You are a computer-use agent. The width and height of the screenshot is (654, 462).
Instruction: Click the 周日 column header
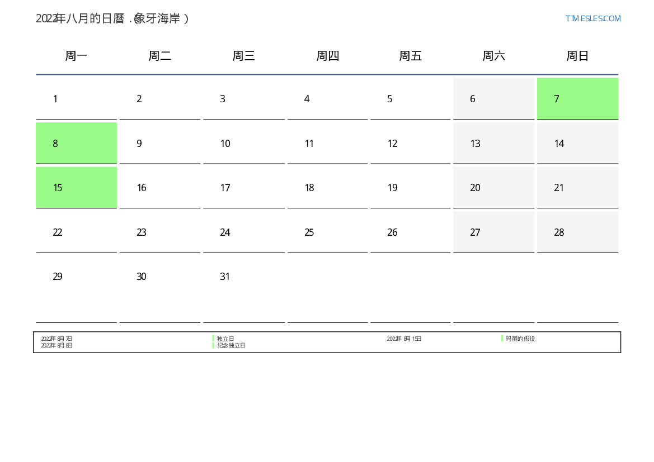(x=577, y=55)
